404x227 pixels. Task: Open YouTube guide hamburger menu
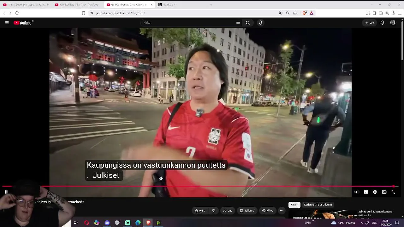tap(7, 23)
